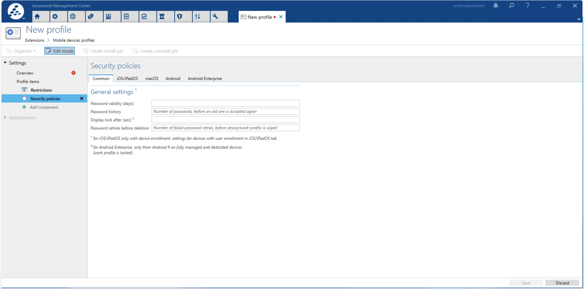Click the sliders icon in top toolbar
Viewport: 584px width, 289px height.
(x=197, y=17)
